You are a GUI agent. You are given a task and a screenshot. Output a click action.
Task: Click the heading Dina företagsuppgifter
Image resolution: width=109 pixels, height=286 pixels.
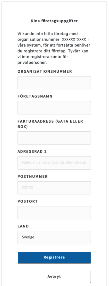click(x=54, y=21)
